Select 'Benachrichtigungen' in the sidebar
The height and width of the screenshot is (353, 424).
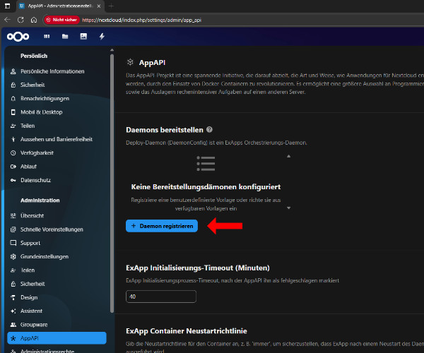(x=45, y=98)
